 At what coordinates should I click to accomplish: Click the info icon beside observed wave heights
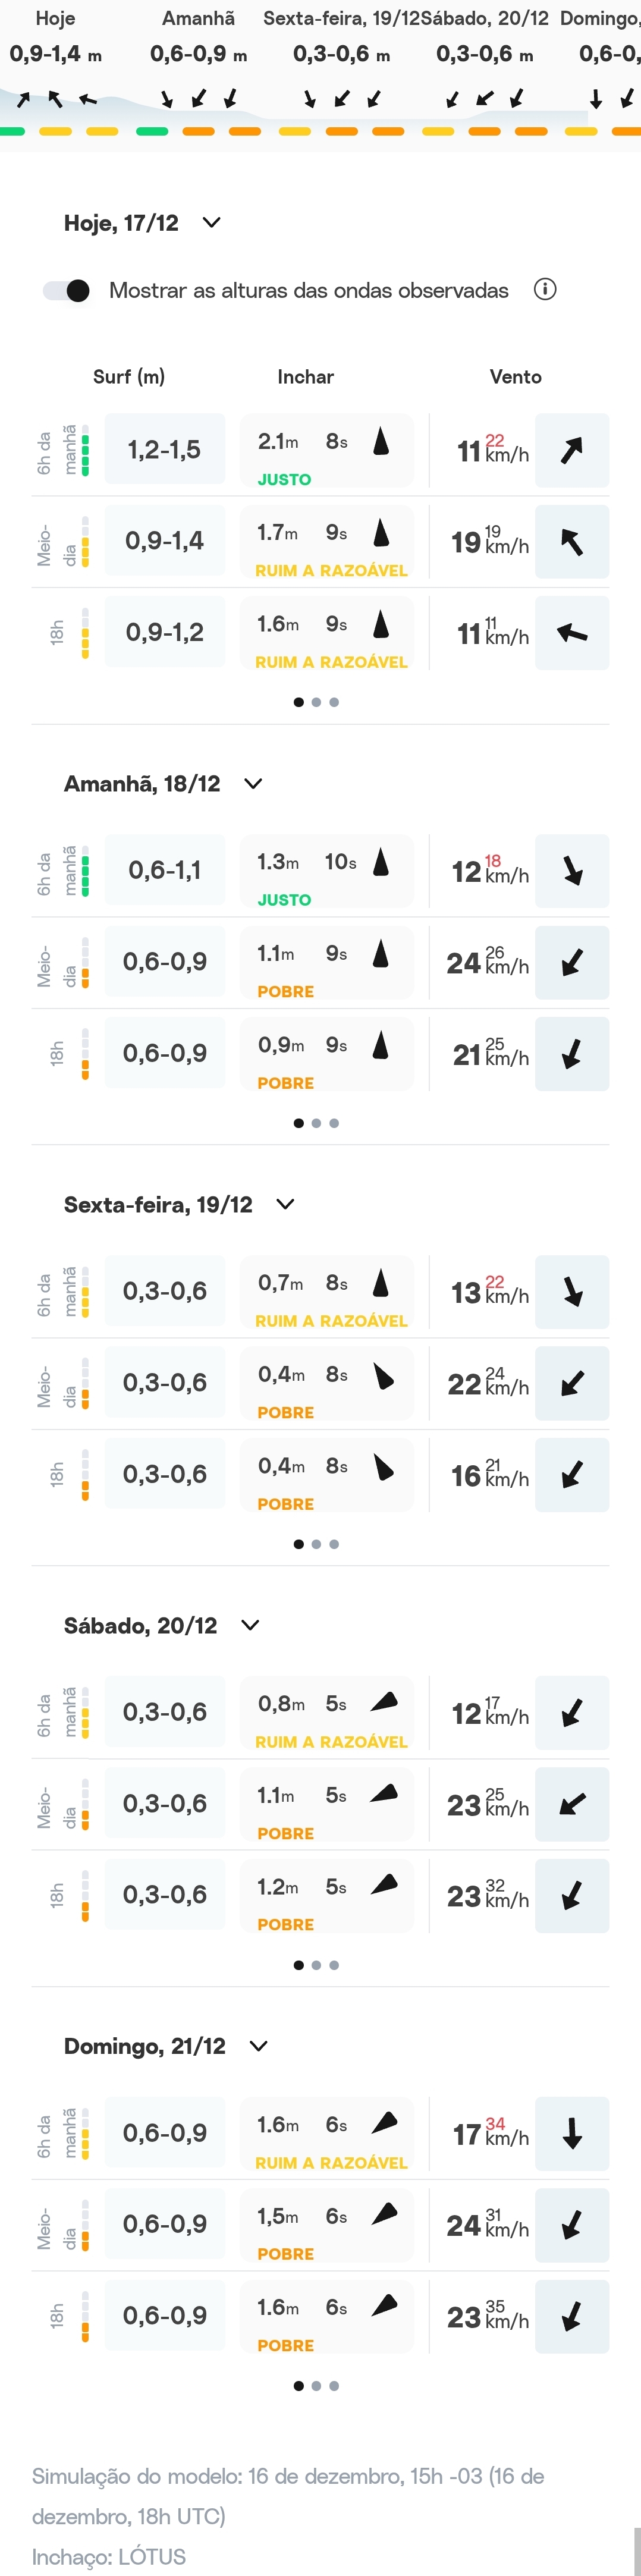(545, 290)
